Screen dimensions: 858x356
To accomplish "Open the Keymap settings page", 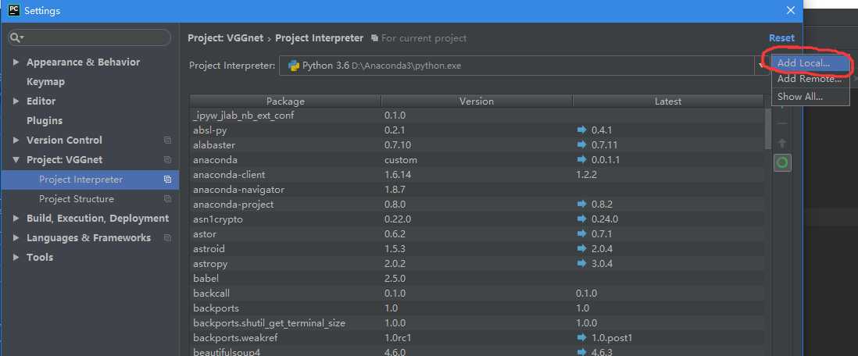I will click(x=45, y=81).
